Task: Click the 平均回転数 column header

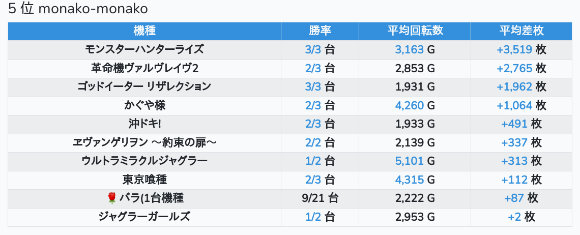Action: (415, 31)
